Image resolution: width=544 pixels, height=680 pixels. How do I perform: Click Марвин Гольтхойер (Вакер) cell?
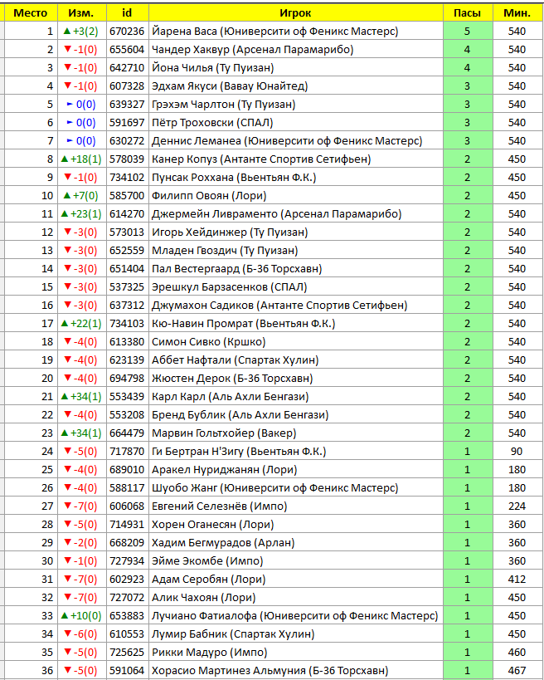click(x=295, y=433)
